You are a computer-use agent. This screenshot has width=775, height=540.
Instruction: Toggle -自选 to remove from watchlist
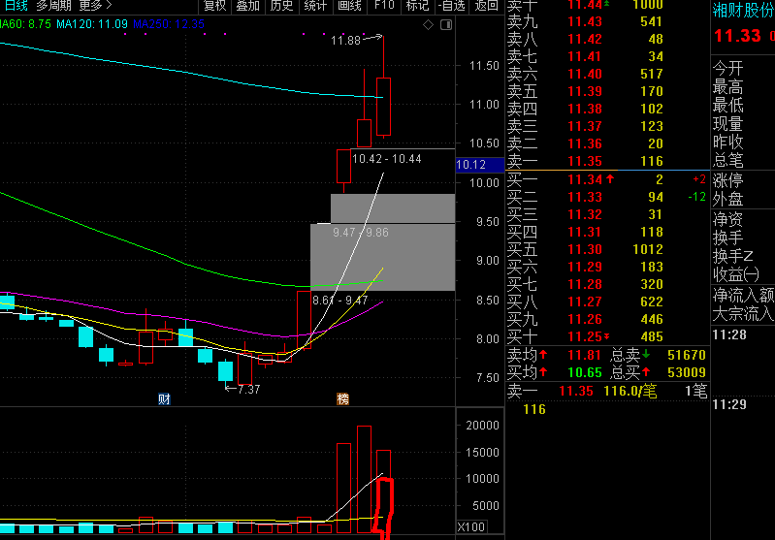[x=452, y=6]
